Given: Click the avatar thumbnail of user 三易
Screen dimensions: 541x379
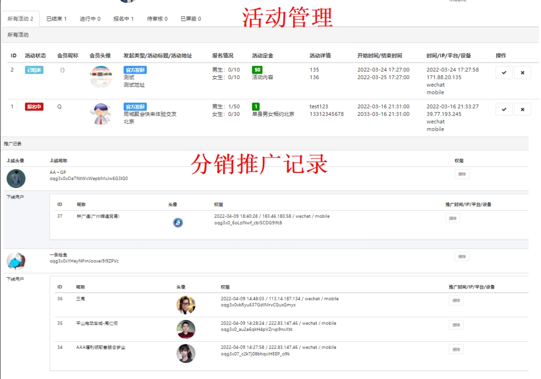Looking at the screenshot, I should [x=186, y=304].
